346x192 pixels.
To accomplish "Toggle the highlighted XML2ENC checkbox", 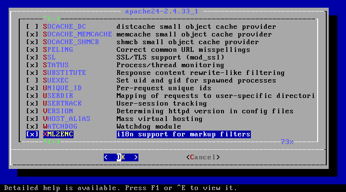I will tap(32, 134).
